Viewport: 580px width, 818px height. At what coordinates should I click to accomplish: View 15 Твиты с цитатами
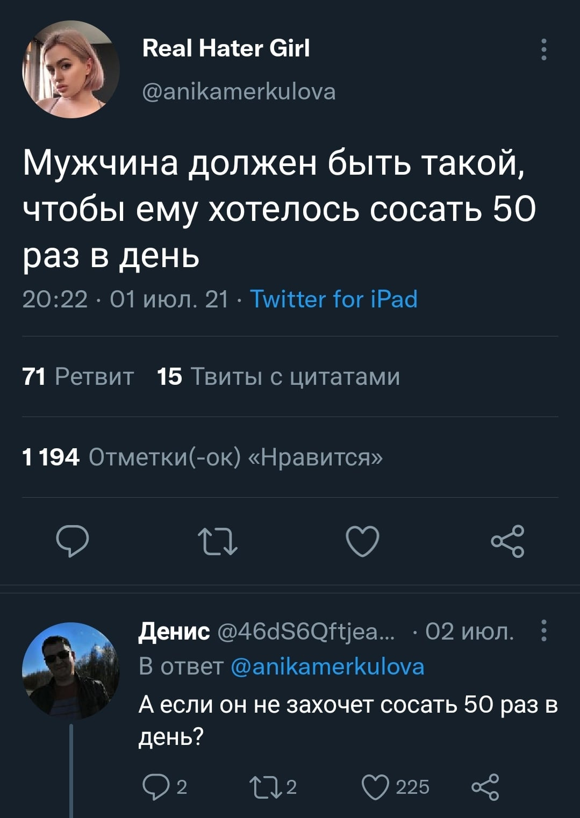coord(278,377)
